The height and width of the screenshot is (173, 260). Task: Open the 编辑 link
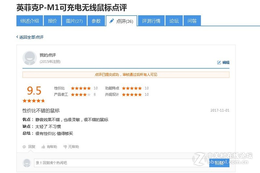pos(226,62)
